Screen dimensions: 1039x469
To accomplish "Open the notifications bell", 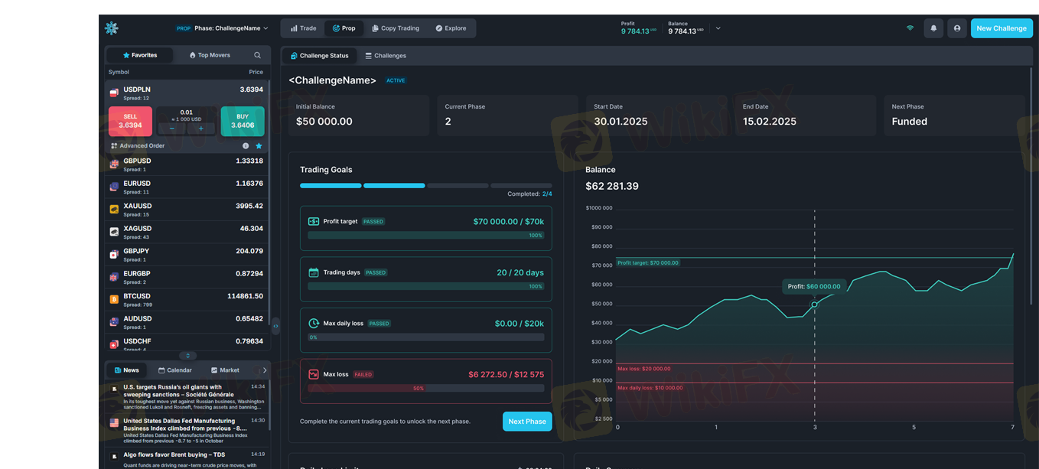I will pyautogui.click(x=933, y=28).
